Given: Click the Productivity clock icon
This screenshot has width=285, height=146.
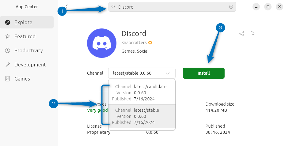Looking at the screenshot, I should [8, 51].
